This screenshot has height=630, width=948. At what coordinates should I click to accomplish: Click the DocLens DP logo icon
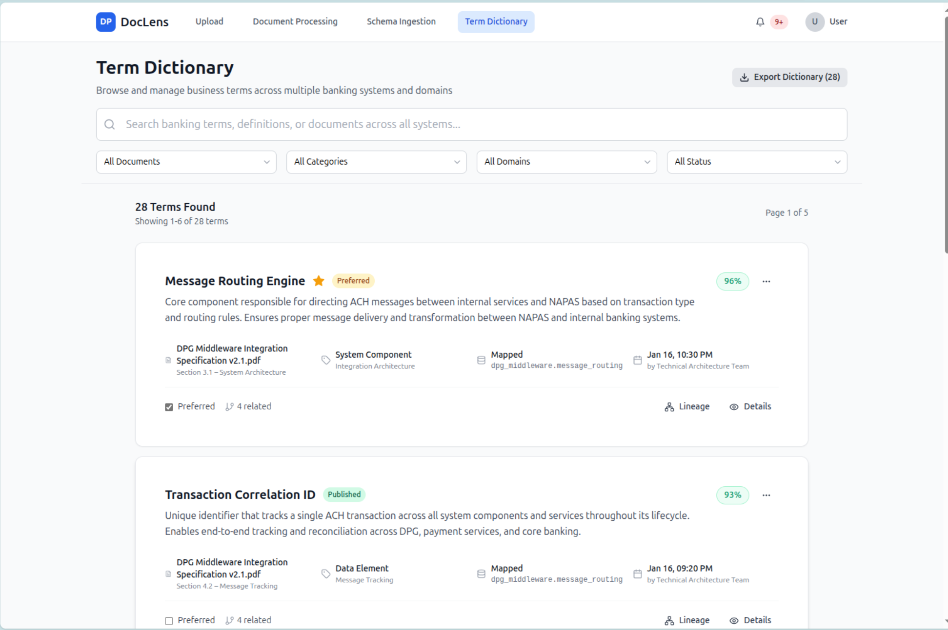click(105, 22)
